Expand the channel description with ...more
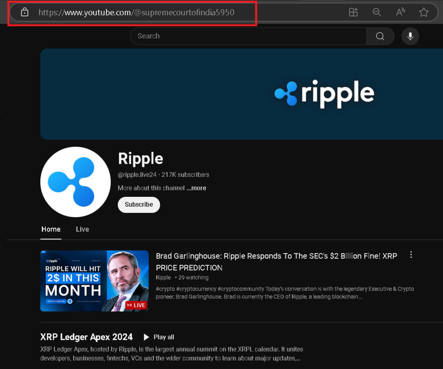The height and width of the screenshot is (369, 443). pyautogui.click(x=196, y=188)
